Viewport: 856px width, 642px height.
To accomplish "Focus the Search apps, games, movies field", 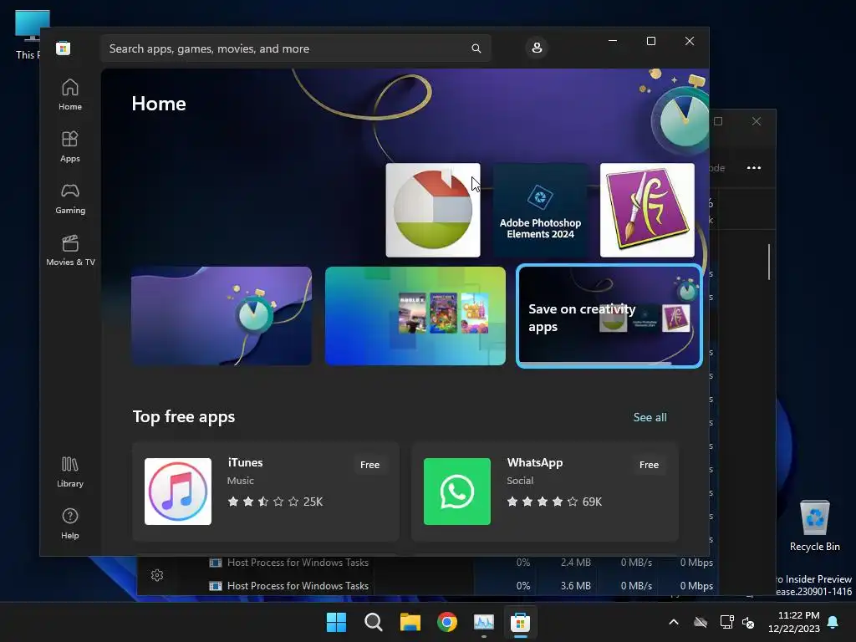I will pos(295,48).
